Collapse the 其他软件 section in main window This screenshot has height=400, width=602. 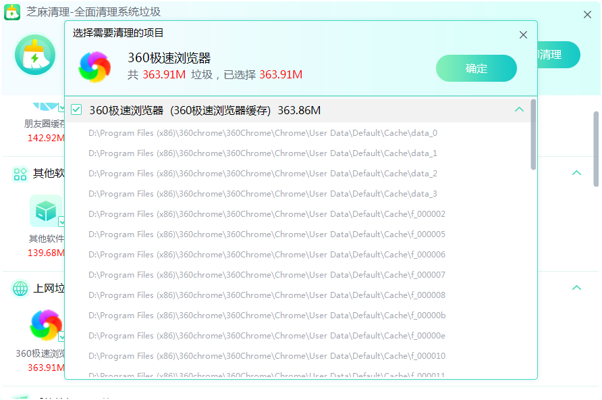click(x=576, y=173)
